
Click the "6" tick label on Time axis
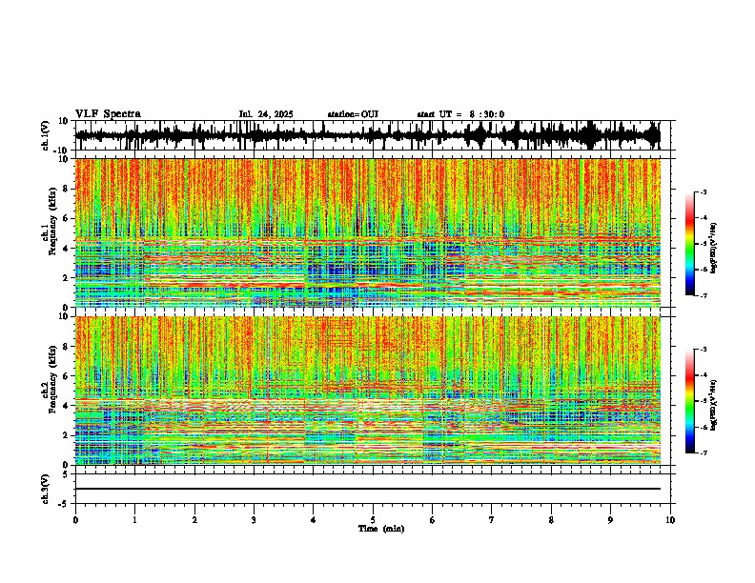pyautogui.click(x=433, y=520)
